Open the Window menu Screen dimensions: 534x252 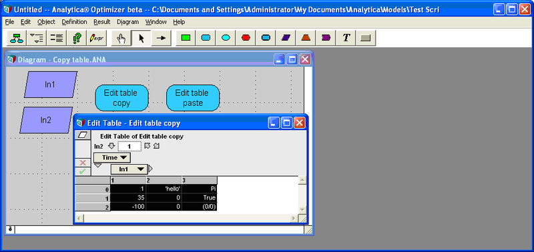pyautogui.click(x=156, y=22)
